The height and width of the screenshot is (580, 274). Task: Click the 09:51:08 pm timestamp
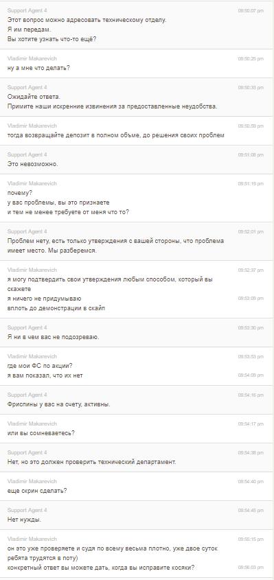point(251,155)
